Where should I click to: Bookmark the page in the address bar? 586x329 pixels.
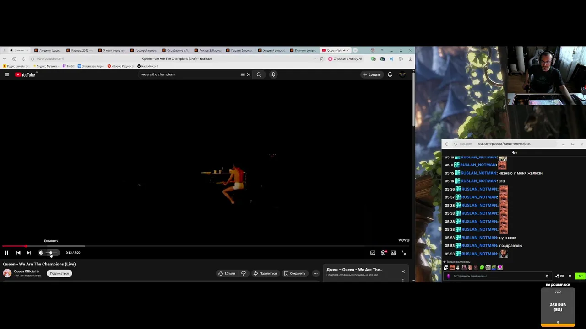tap(322, 59)
